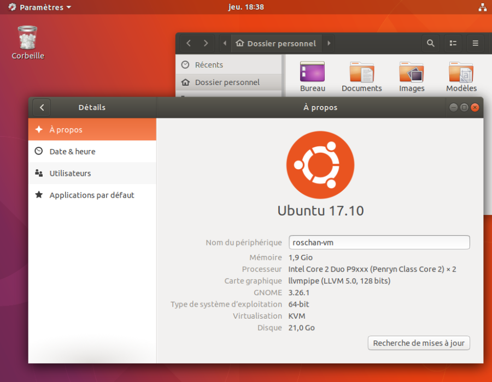Viewport: 492px width, 382px height.
Task: Click the right path arrow after Dossier personnel
Action: point(329,43)
